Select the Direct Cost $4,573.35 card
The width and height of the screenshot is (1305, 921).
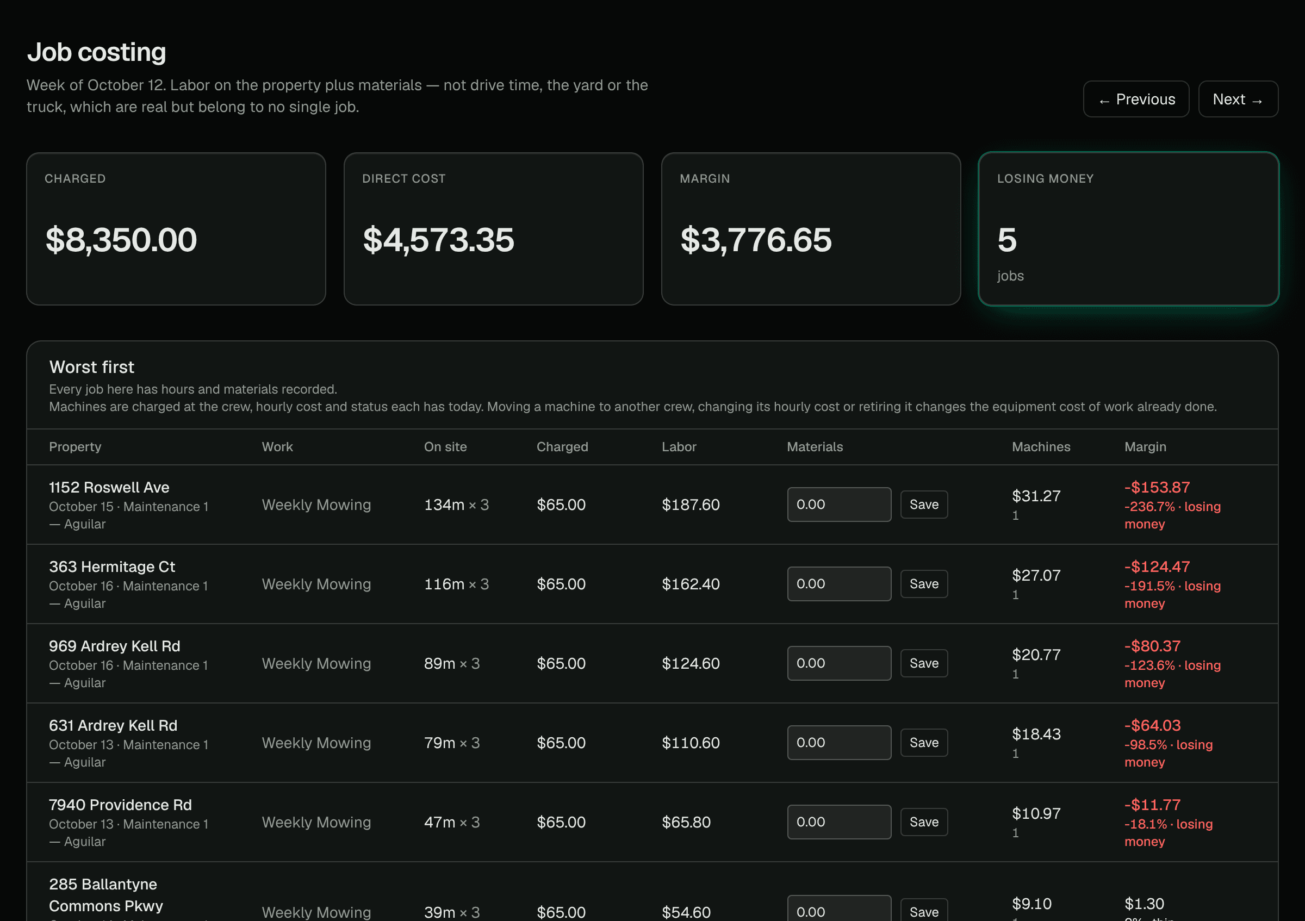point(493,228)
